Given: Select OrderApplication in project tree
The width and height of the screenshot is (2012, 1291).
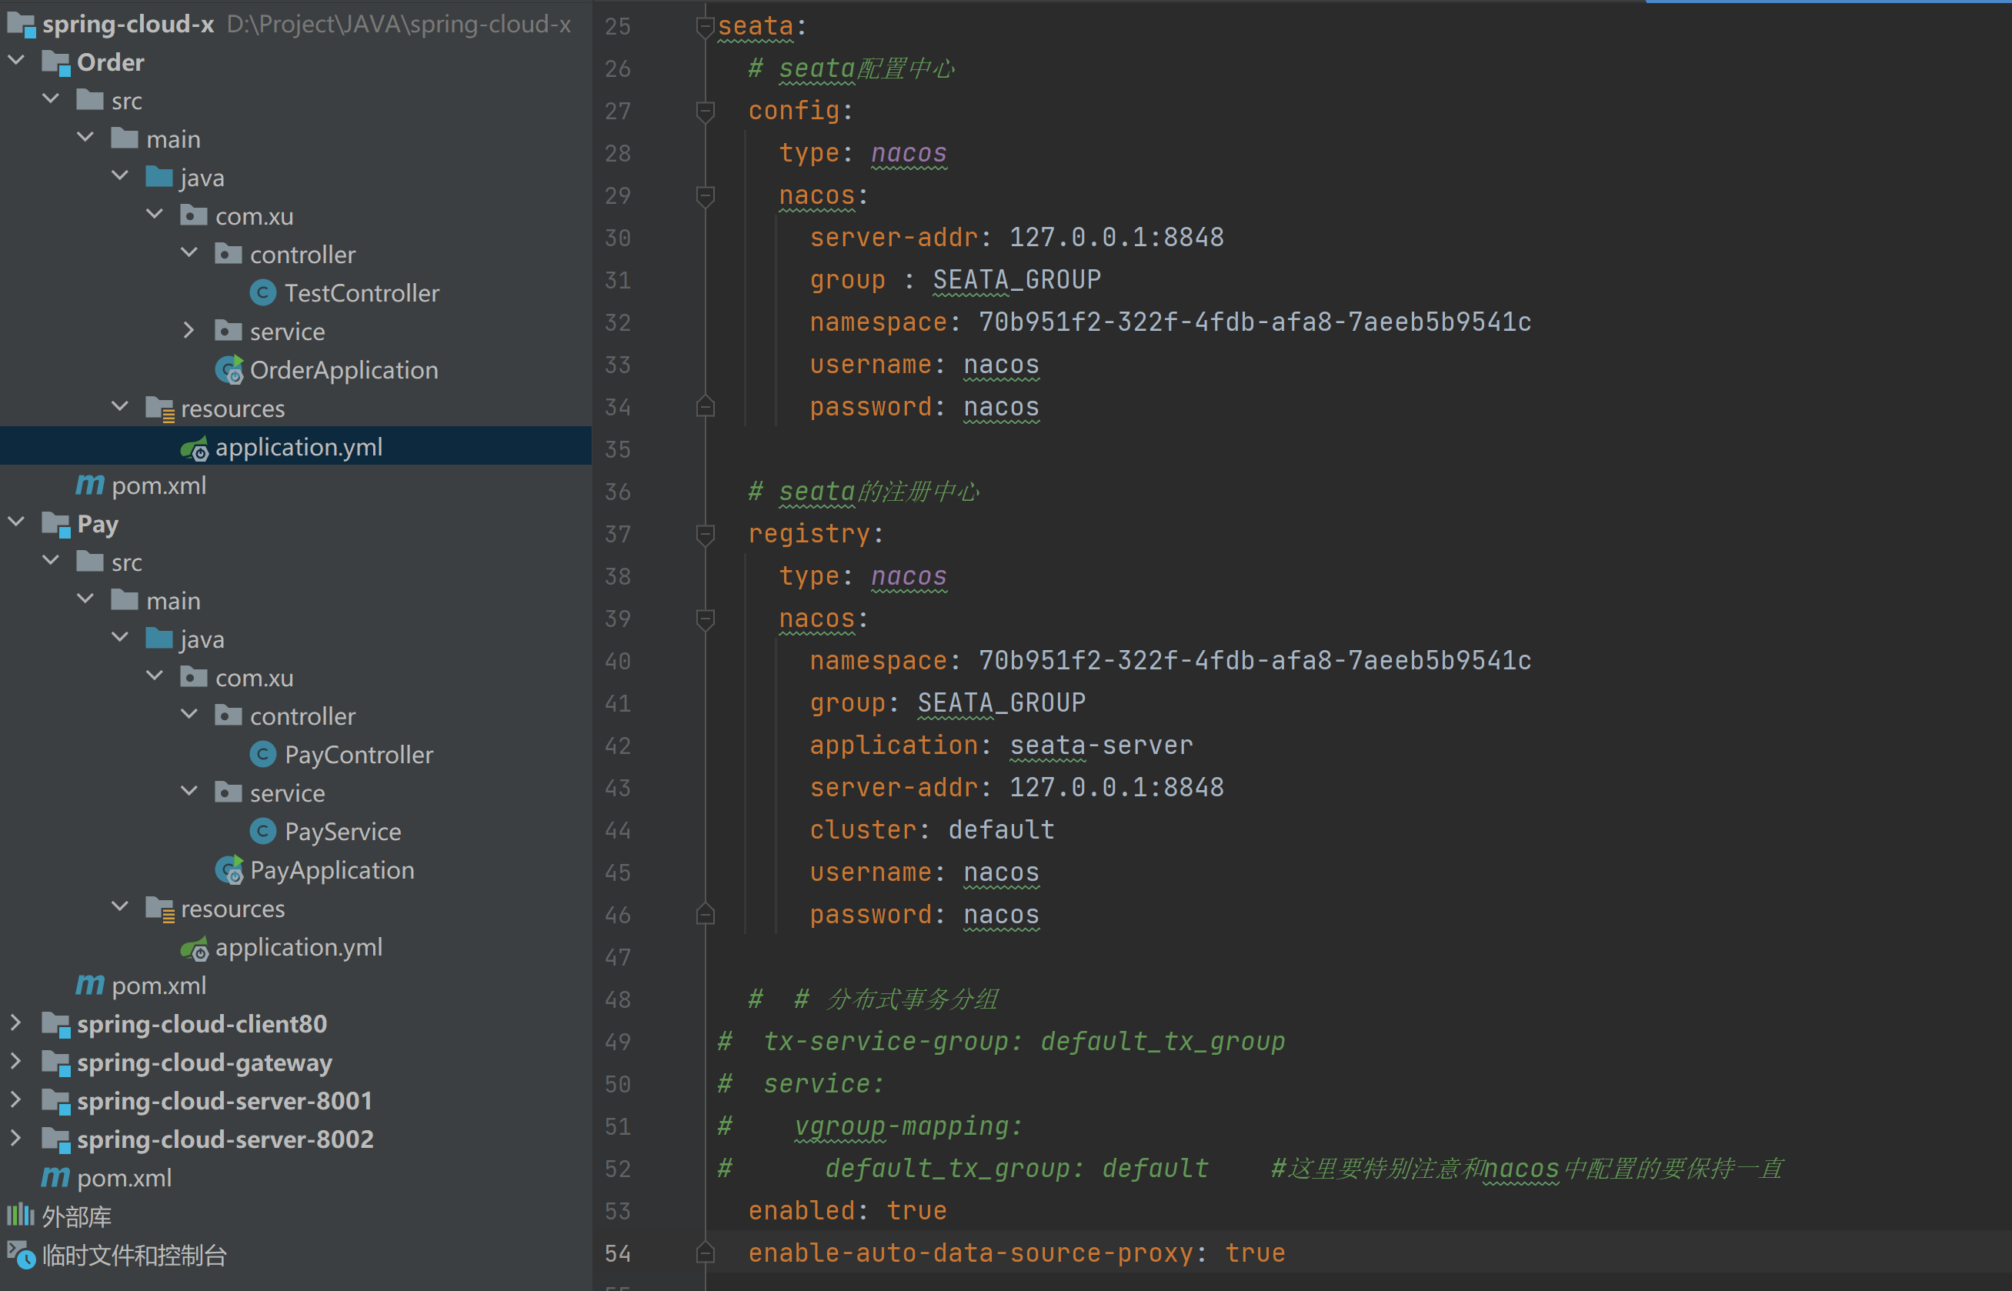Looking at the screenshot, I should [x=296, y=370].
